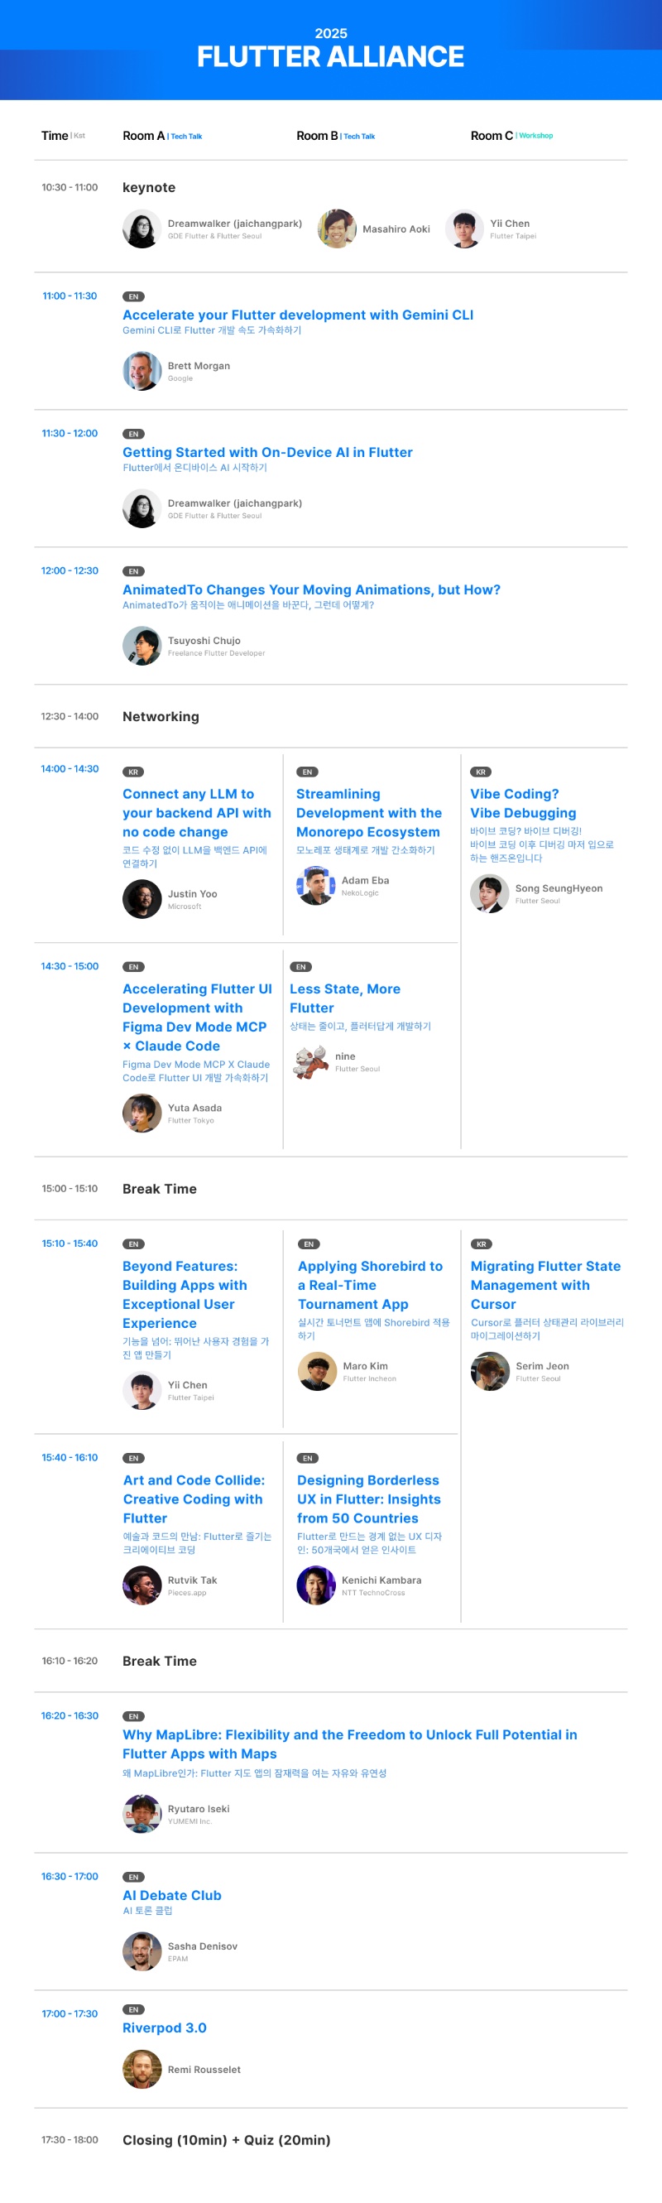Select the Room C Workshop header
Screen dimensions: 662x2203
click(x=511, y=136)
